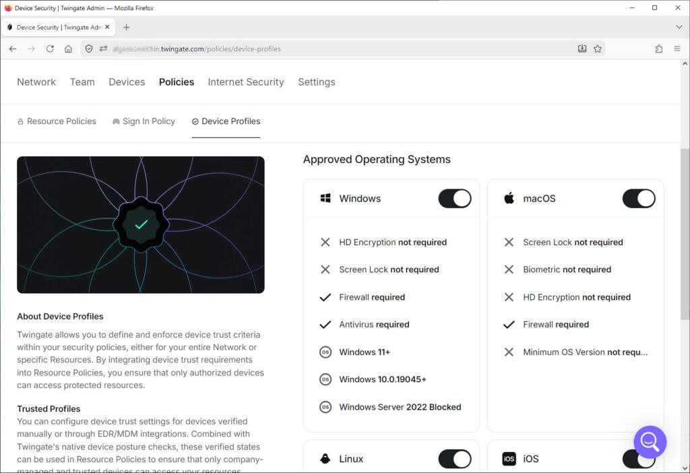
Task: Click macOS Screen Lock not required
Action: point(573,243)
